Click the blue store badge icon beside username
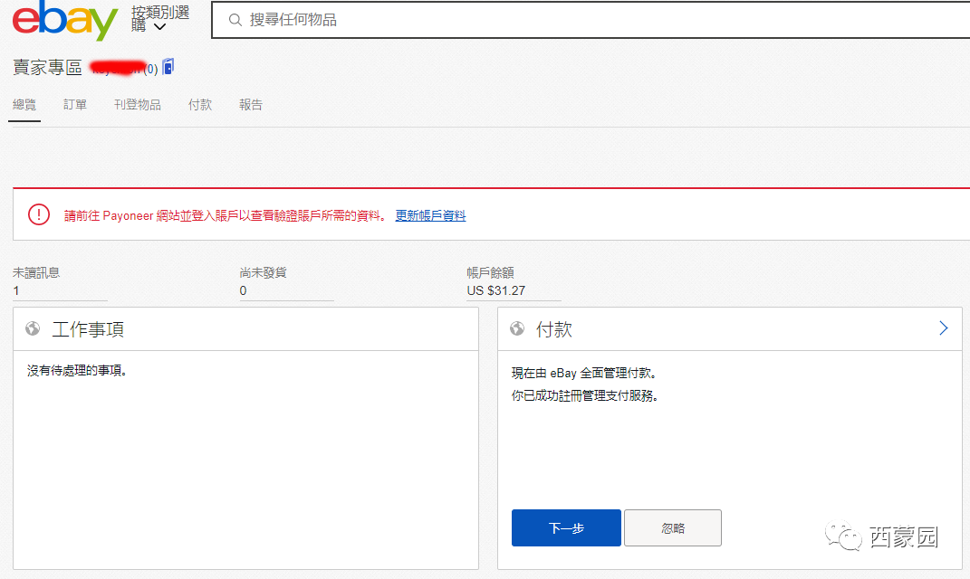970x579 pixels. pyautogui.click(x=168, y=67)
